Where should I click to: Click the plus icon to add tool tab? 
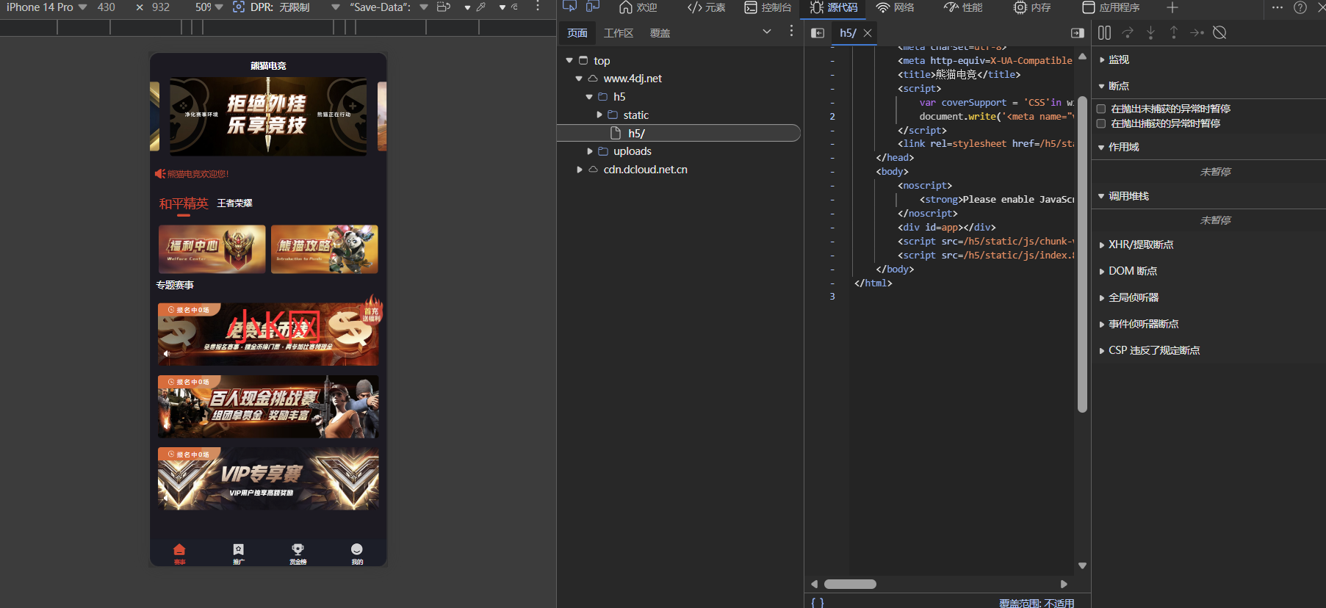pos(1172,7)
